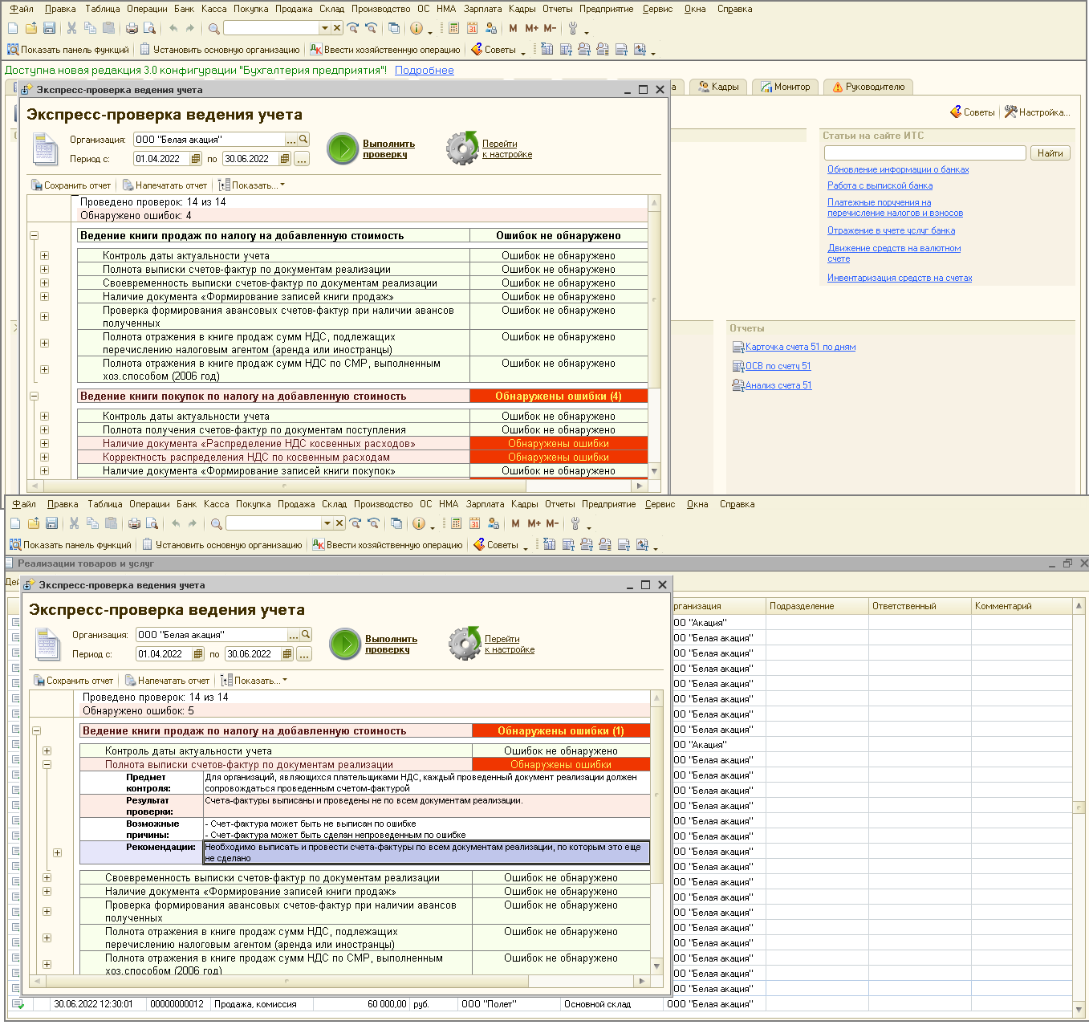Image resolution: width=1089 pixels, height=1025 pixels.
Task: Click vertical scrollbar of Реализации товаров и услуг list
Action: tap(1079, 807)
